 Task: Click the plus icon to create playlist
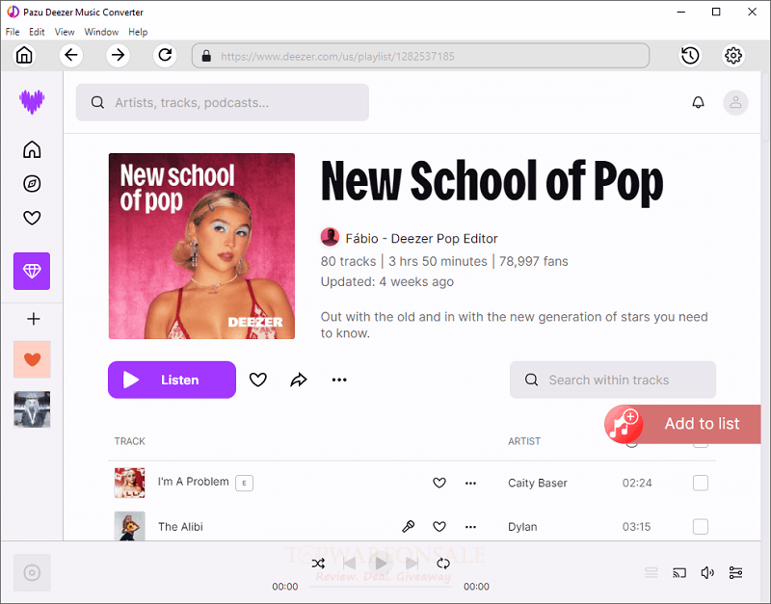(33, 319)
